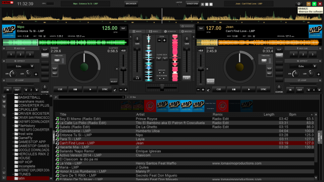Toggle headphone cue on the right mixer channel

tap(187, 77)
